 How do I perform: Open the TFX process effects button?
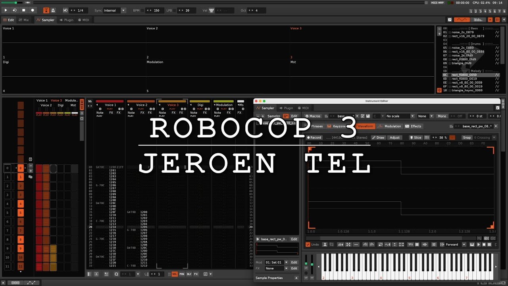pyautogui.click(x=410, y=245)
